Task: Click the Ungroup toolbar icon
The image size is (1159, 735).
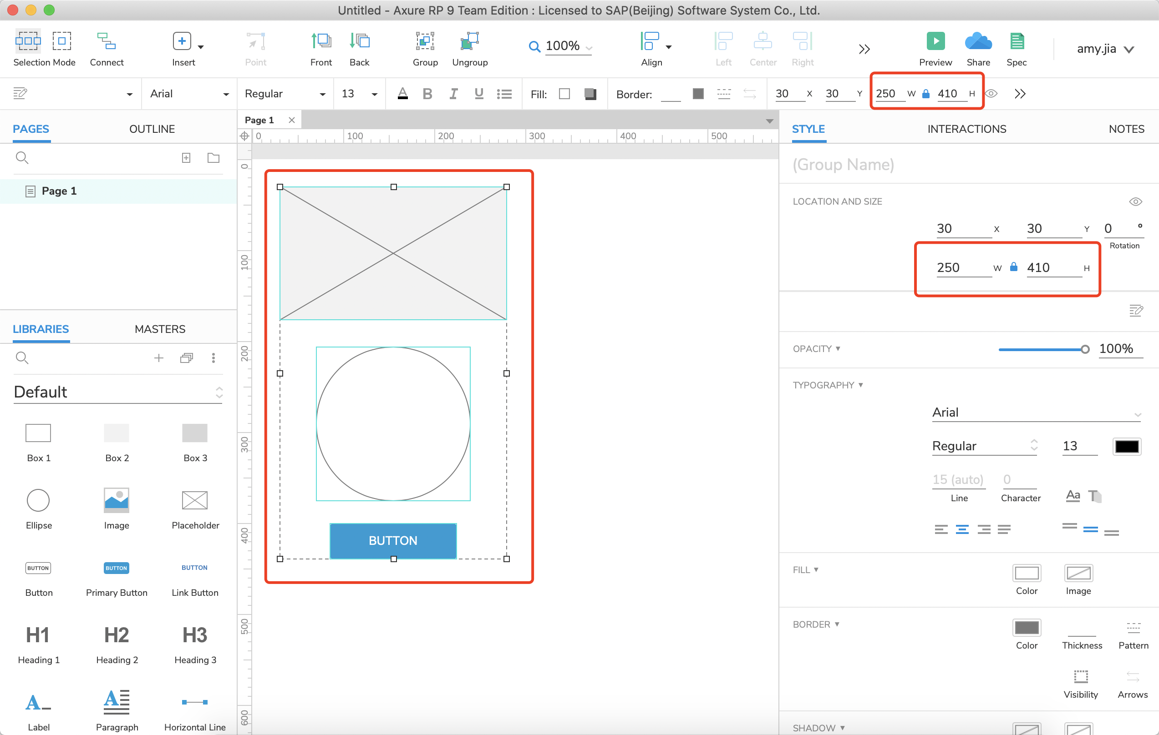Action: pos(469,42)
